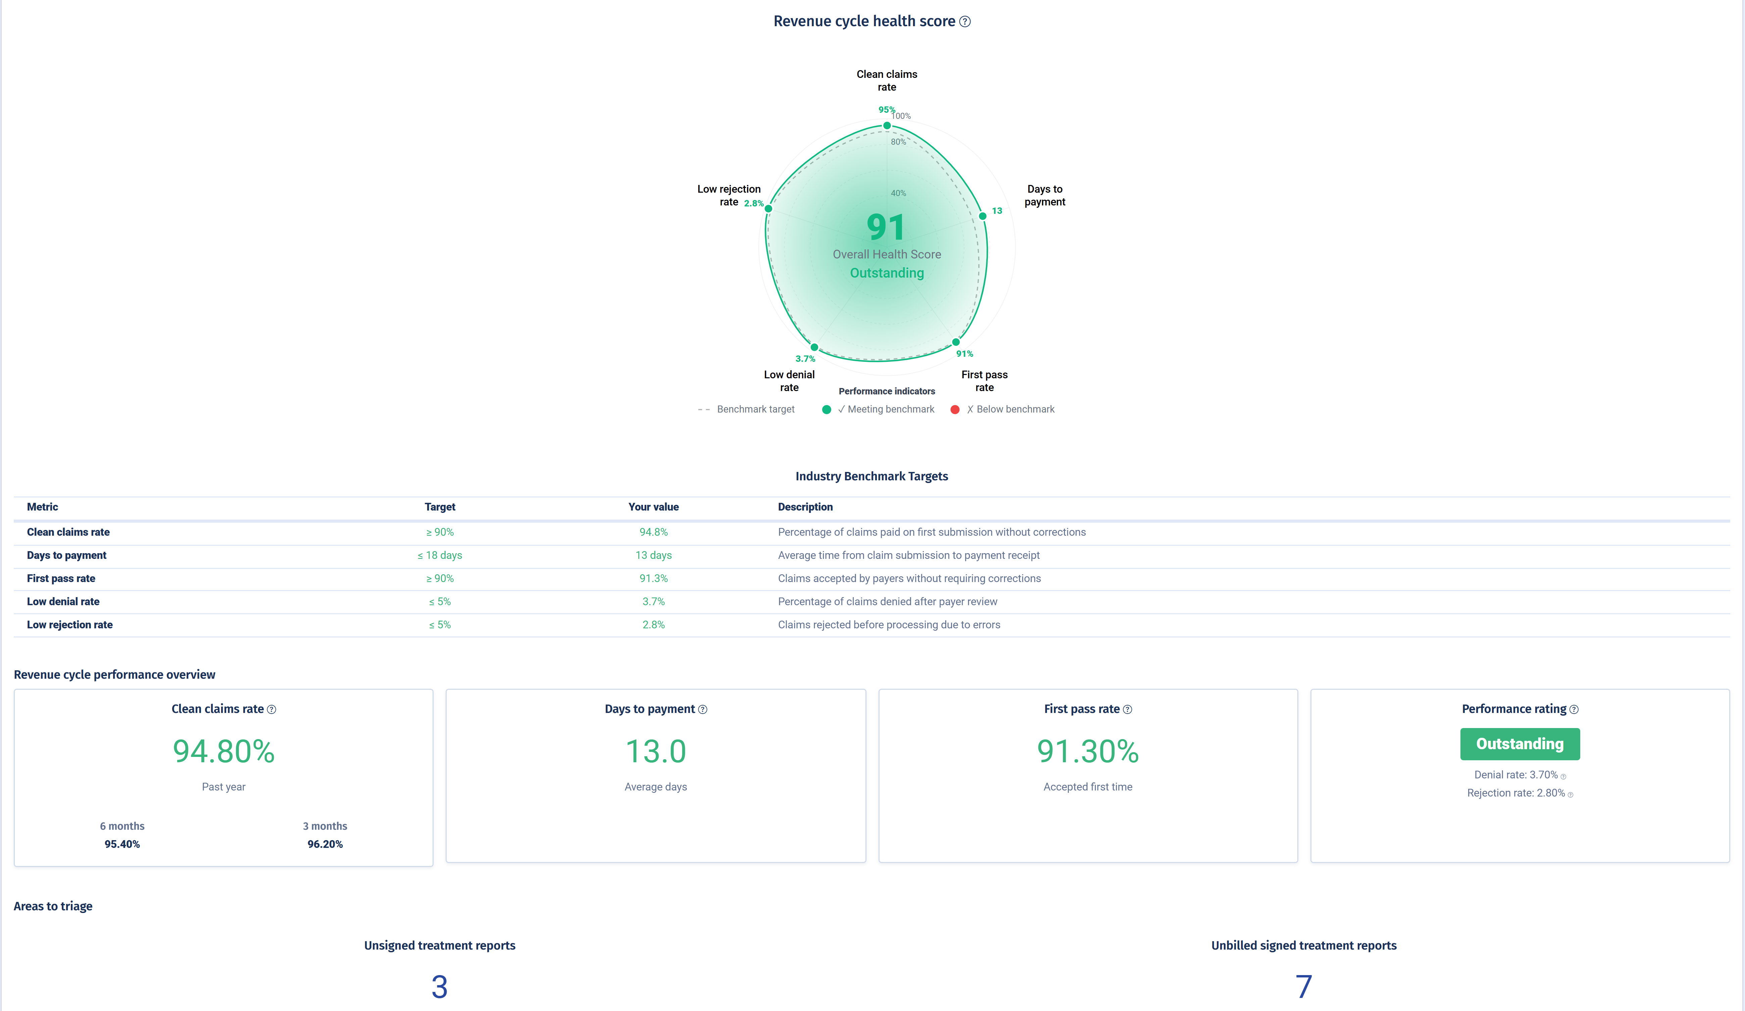Click Clean claims rate info icon

tap(271, 709)
